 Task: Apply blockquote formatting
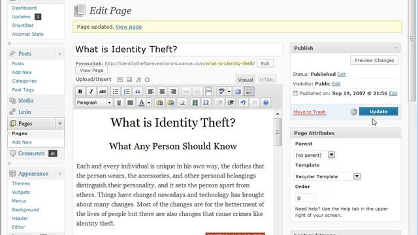138,91
